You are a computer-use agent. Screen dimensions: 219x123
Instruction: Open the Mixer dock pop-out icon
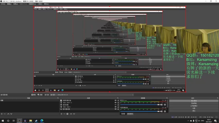tap(167, 98)
